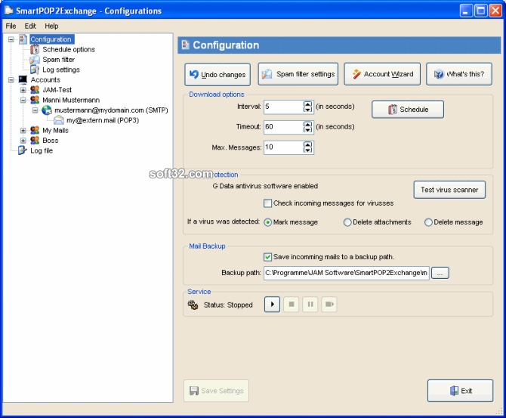Expand the JAM-Test account node
Viewport: 506px width, 418px height.
pyautogui.click(x=23, y=90)
